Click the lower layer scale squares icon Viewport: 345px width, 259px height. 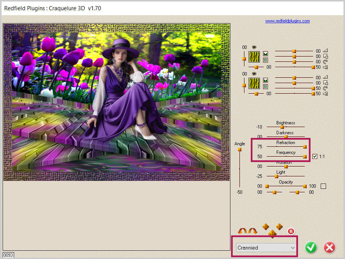coord(325,83)
